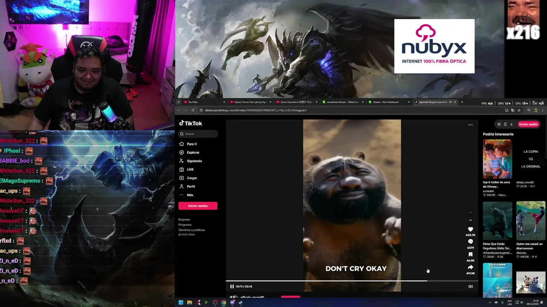Click sidebar Iniciar sesión button
This screenshot has height=307, width=547.
coord(198,206)
